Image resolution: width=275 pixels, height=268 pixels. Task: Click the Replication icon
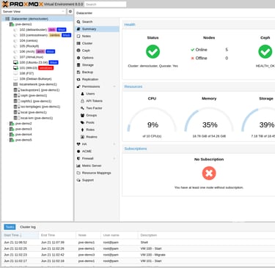pos(78,79)
